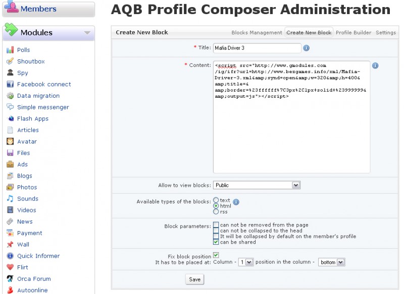
Task: Open the Data migration link
Action: (x=38, y=96)
